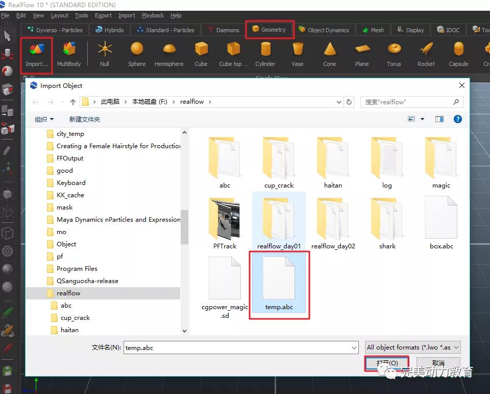Image resolution: width=490 pixels, height=394 pixels.
Task: Click the 新建文件夹 button
Action: point(85,119)
